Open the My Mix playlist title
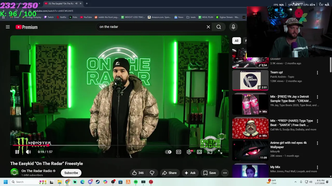 click(x=275, y=167)
